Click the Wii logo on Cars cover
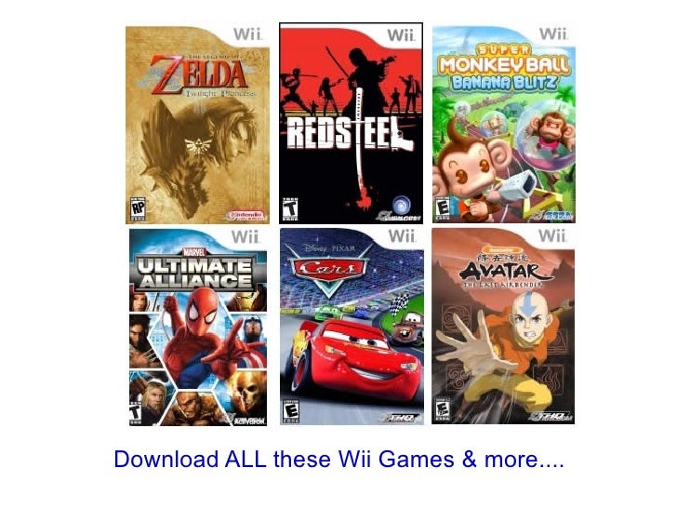 click(x=402, y=236)
